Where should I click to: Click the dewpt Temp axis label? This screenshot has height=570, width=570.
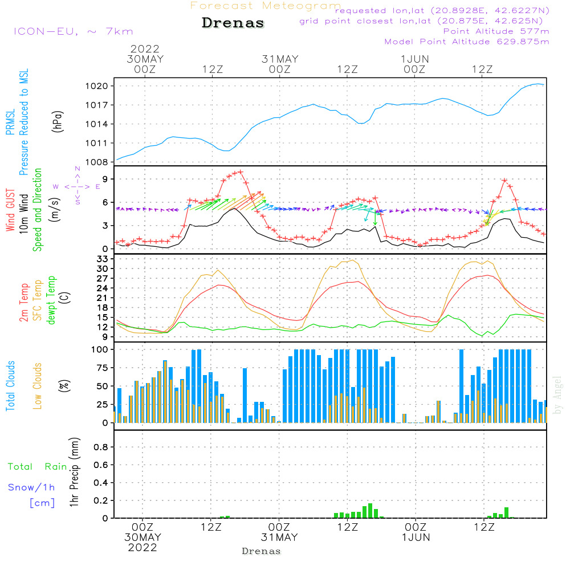point(52,300)
